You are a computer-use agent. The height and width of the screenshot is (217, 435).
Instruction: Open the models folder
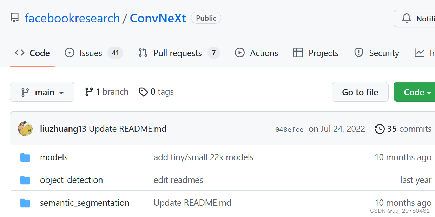coord(54,157)
